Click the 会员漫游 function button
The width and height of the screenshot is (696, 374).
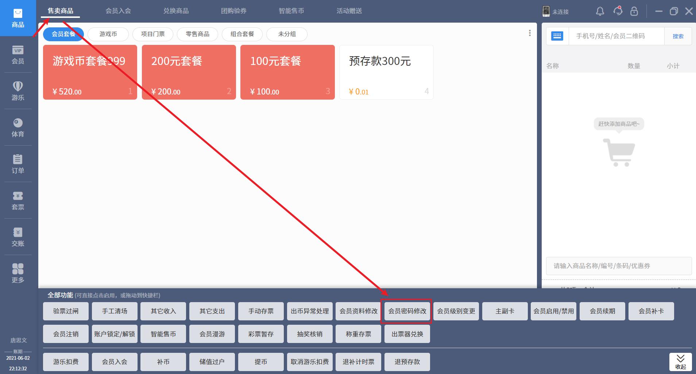click(212, 334)
